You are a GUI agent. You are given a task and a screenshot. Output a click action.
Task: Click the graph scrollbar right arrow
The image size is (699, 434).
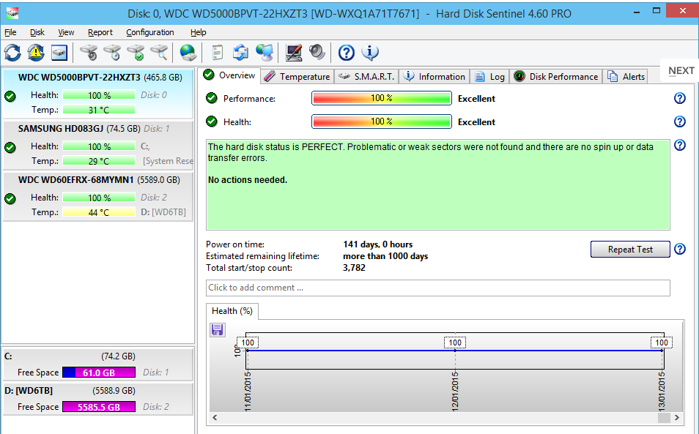click(x=677, y=417)
